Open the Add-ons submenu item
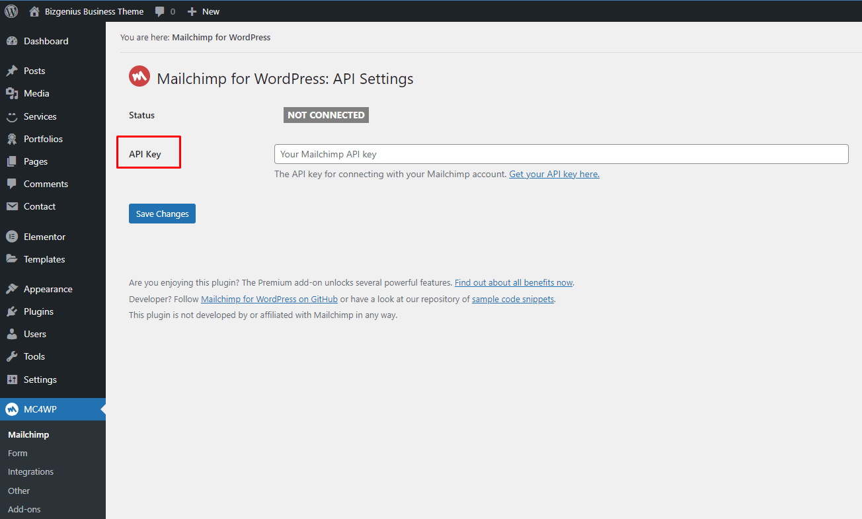862x519 pixels. pos(24,509)
